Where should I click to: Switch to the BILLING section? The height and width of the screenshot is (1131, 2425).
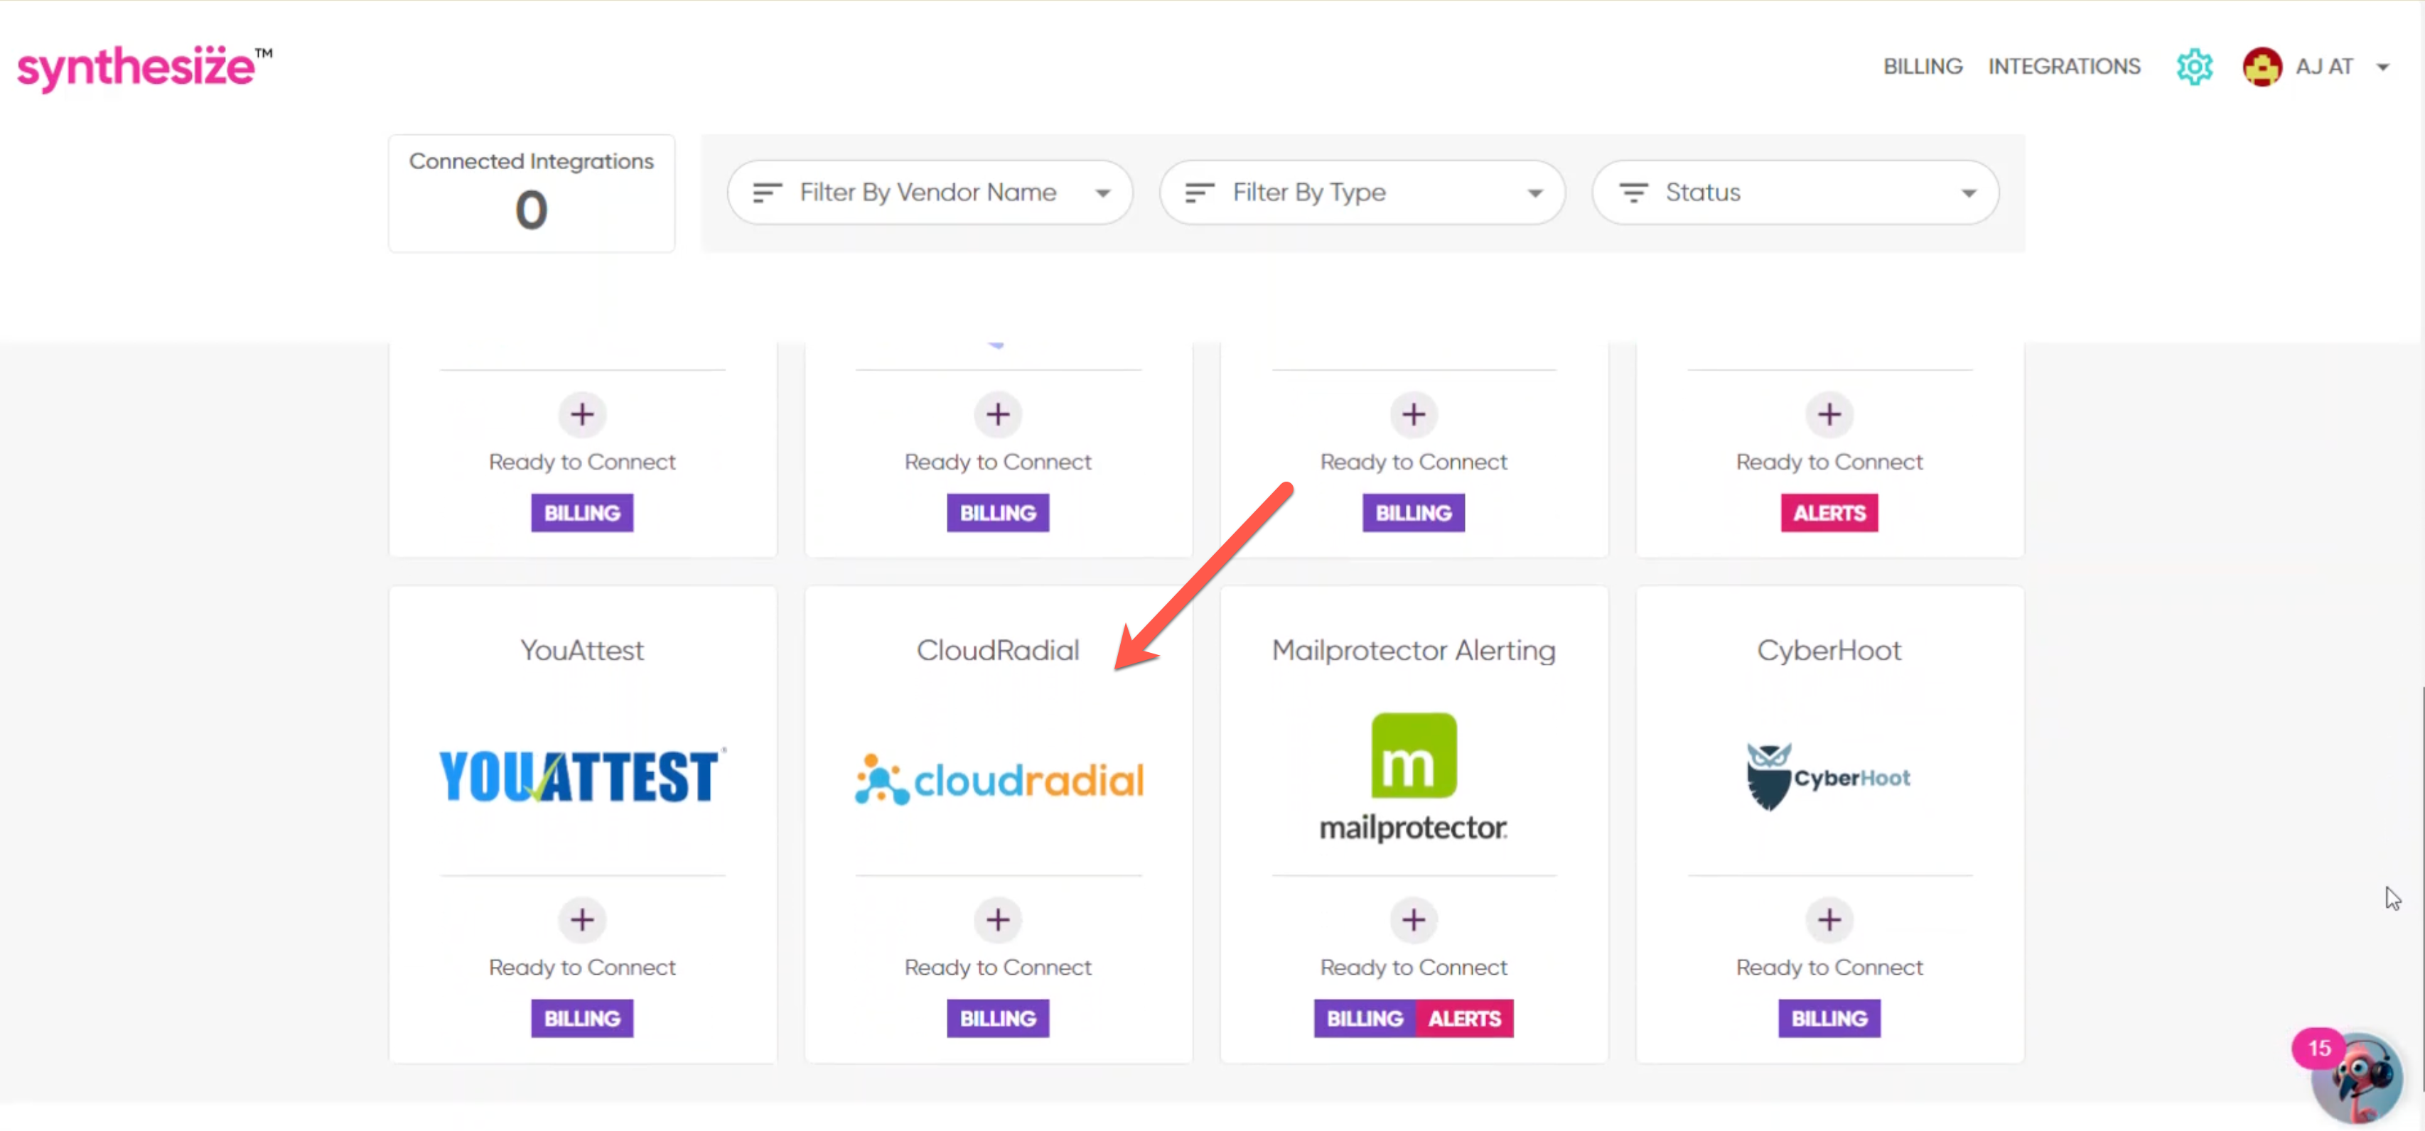click(x=1923, y=66)
